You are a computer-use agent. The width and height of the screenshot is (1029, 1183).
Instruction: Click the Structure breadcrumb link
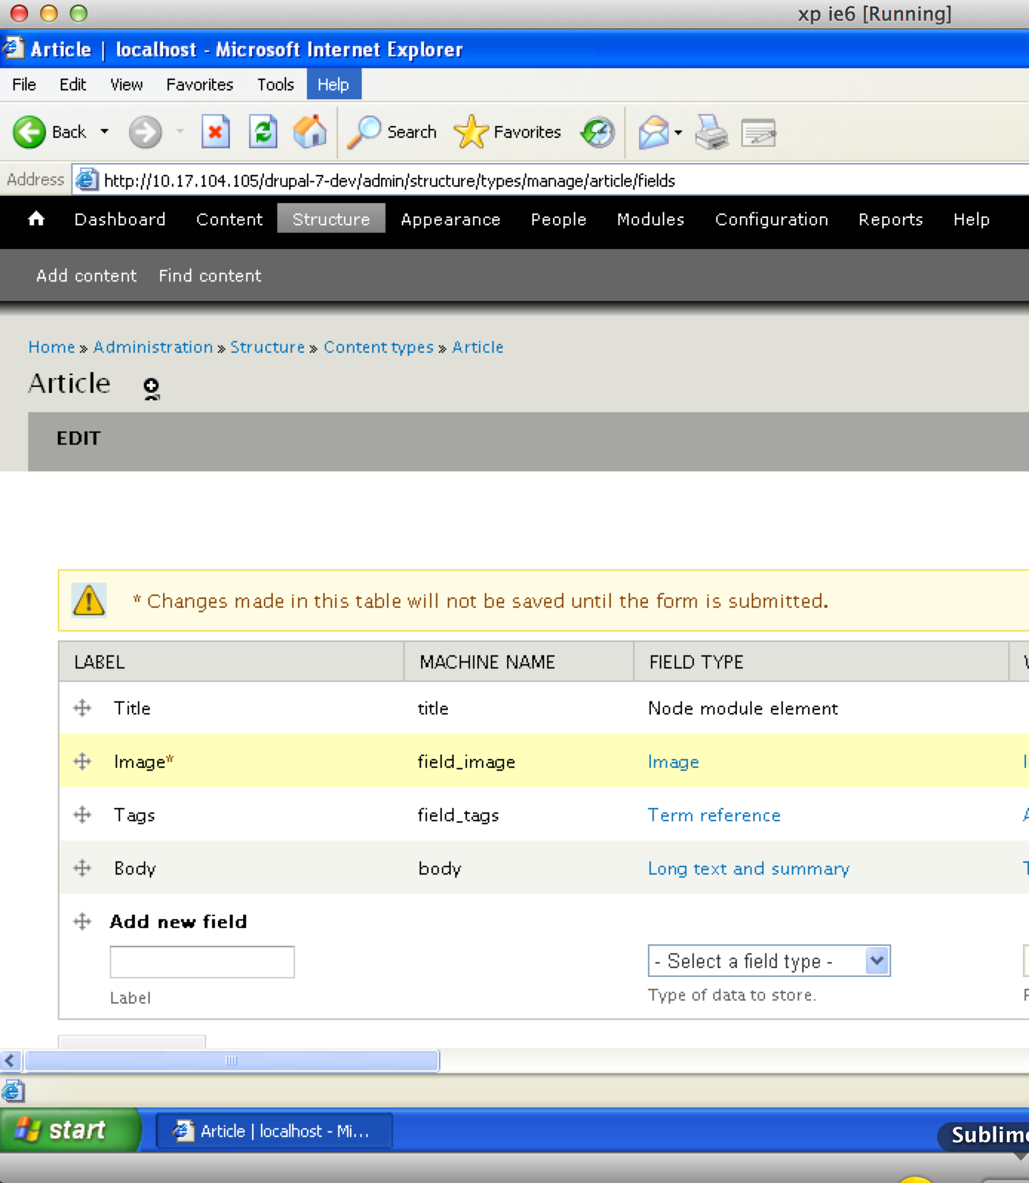(268, 347)
